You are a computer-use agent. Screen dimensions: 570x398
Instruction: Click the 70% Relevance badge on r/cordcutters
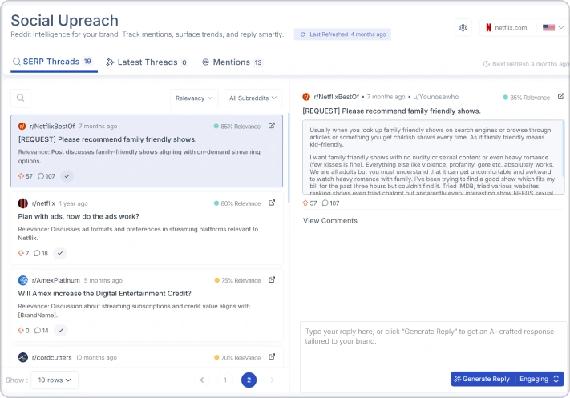(x=237, y=358)
